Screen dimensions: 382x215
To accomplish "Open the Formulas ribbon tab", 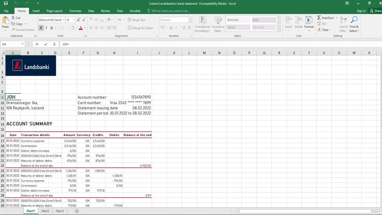I will pyautogui.click(x=75, y=11).
